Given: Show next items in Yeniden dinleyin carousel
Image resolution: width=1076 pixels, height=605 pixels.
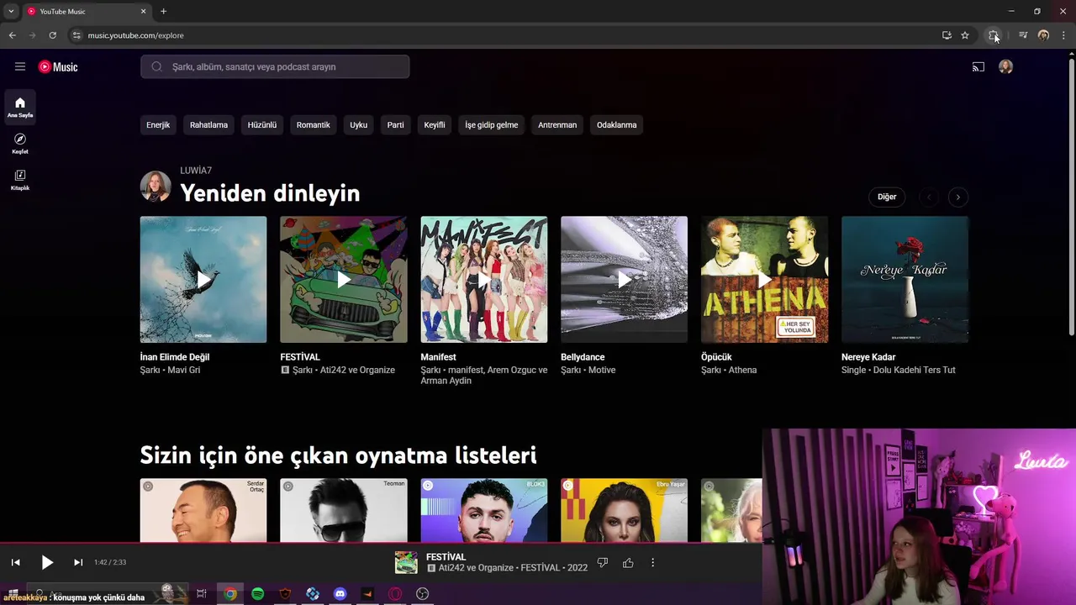Looking at the screenshot, I should [957, 197].
